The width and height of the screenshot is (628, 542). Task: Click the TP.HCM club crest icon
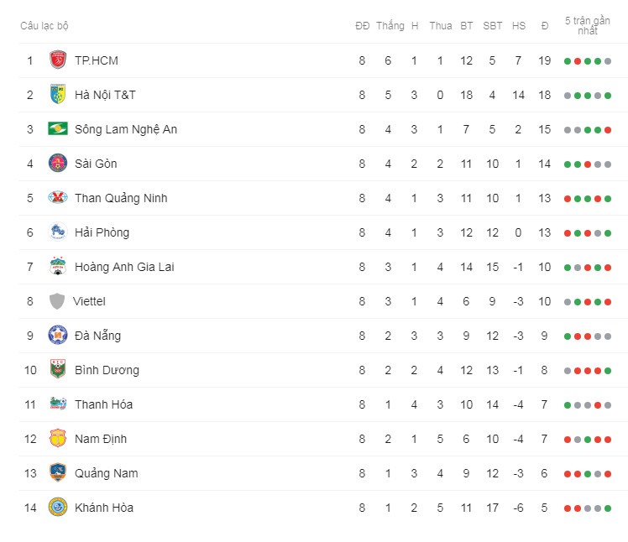(x=58, y=60)
